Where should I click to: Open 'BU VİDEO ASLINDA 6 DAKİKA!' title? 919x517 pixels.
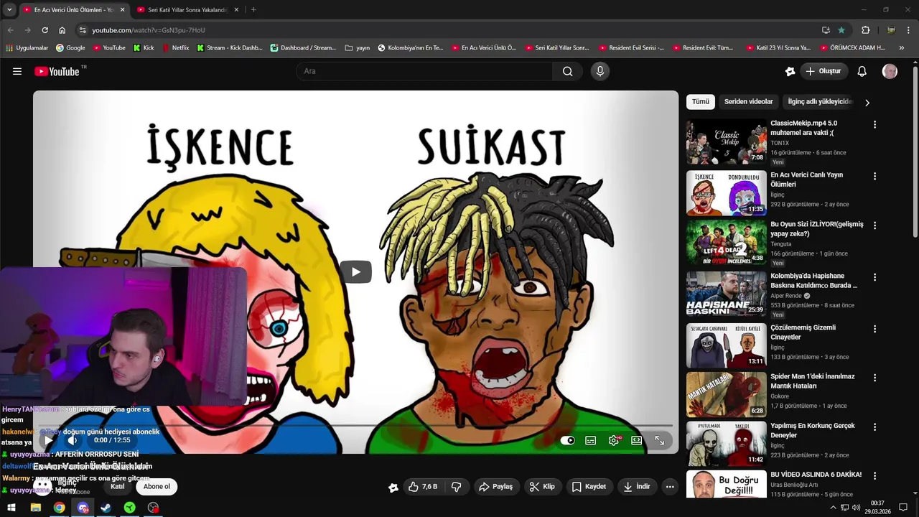pyautogui.click(x=816, y=475)
